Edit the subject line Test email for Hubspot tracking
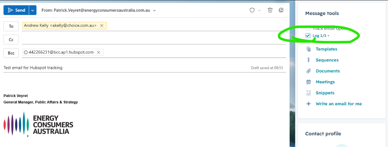Image resolution: width=388 pixels, height=147 pixels. tap(33, 68)
